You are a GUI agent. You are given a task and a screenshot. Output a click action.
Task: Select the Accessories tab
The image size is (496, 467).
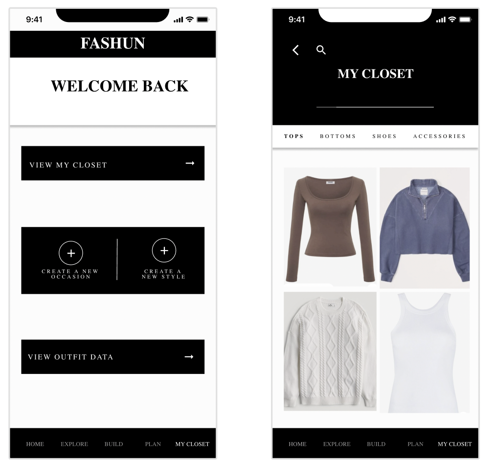tap(439, 136)
